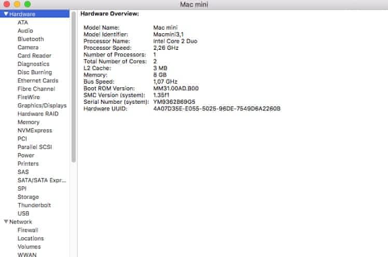Select WWAN under Network
Viewport: 388px width, 257px height.
point(27,254)
